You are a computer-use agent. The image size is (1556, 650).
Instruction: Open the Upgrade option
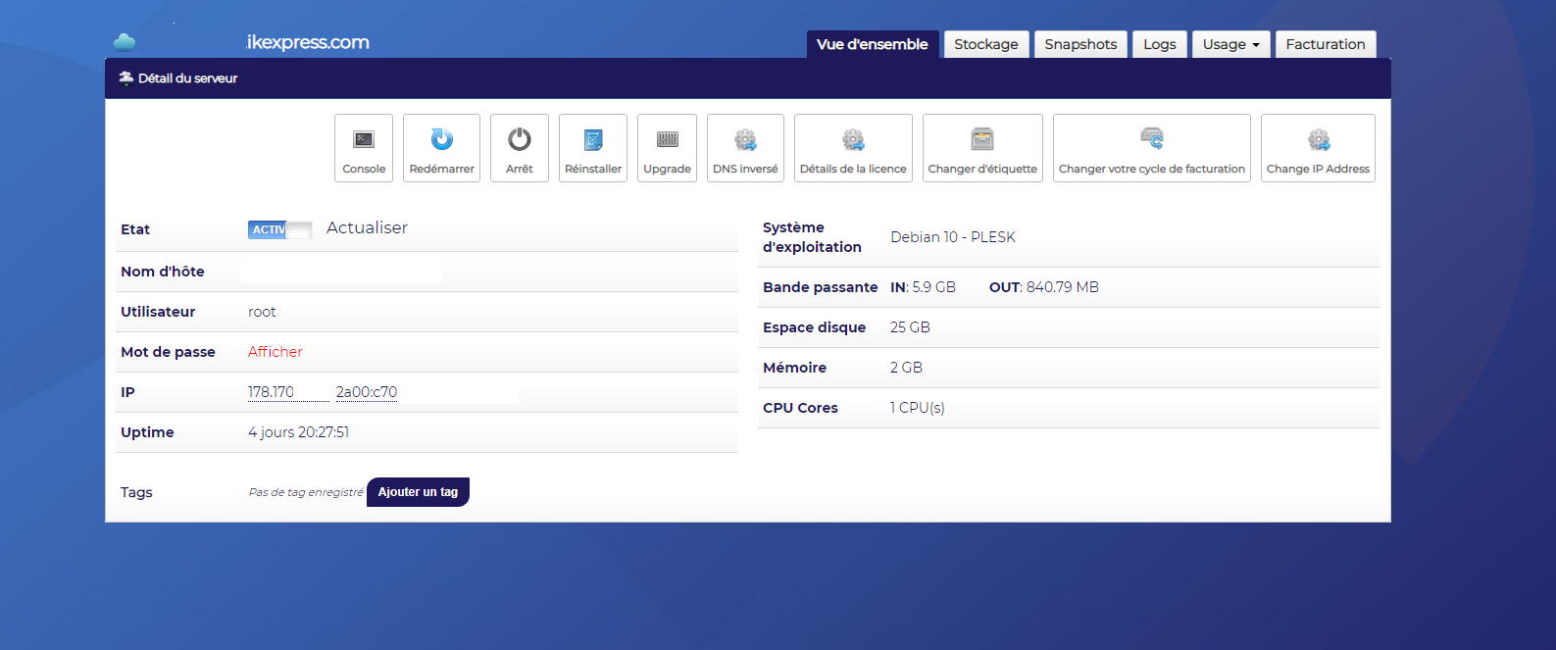tap(667, 148)
